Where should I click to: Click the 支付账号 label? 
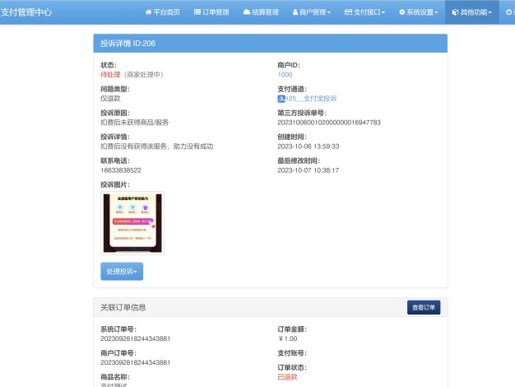[292, 353]
